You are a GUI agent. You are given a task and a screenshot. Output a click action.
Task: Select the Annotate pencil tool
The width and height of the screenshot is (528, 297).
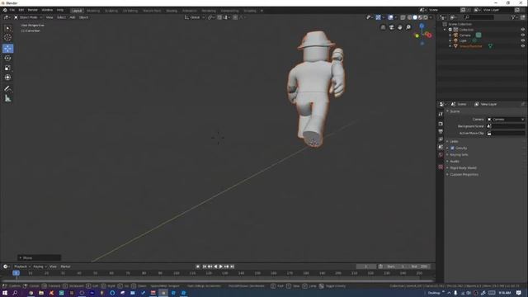7,88
